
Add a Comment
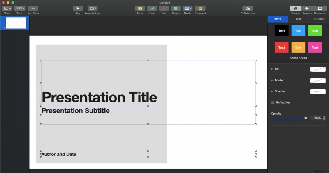click(x=200, y=8)
